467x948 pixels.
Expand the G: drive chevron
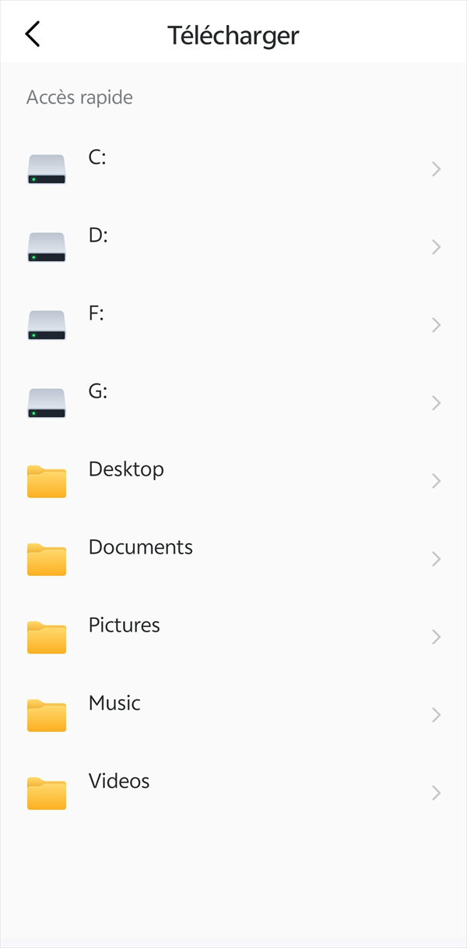pyautogui.click(x=437, y=403)
